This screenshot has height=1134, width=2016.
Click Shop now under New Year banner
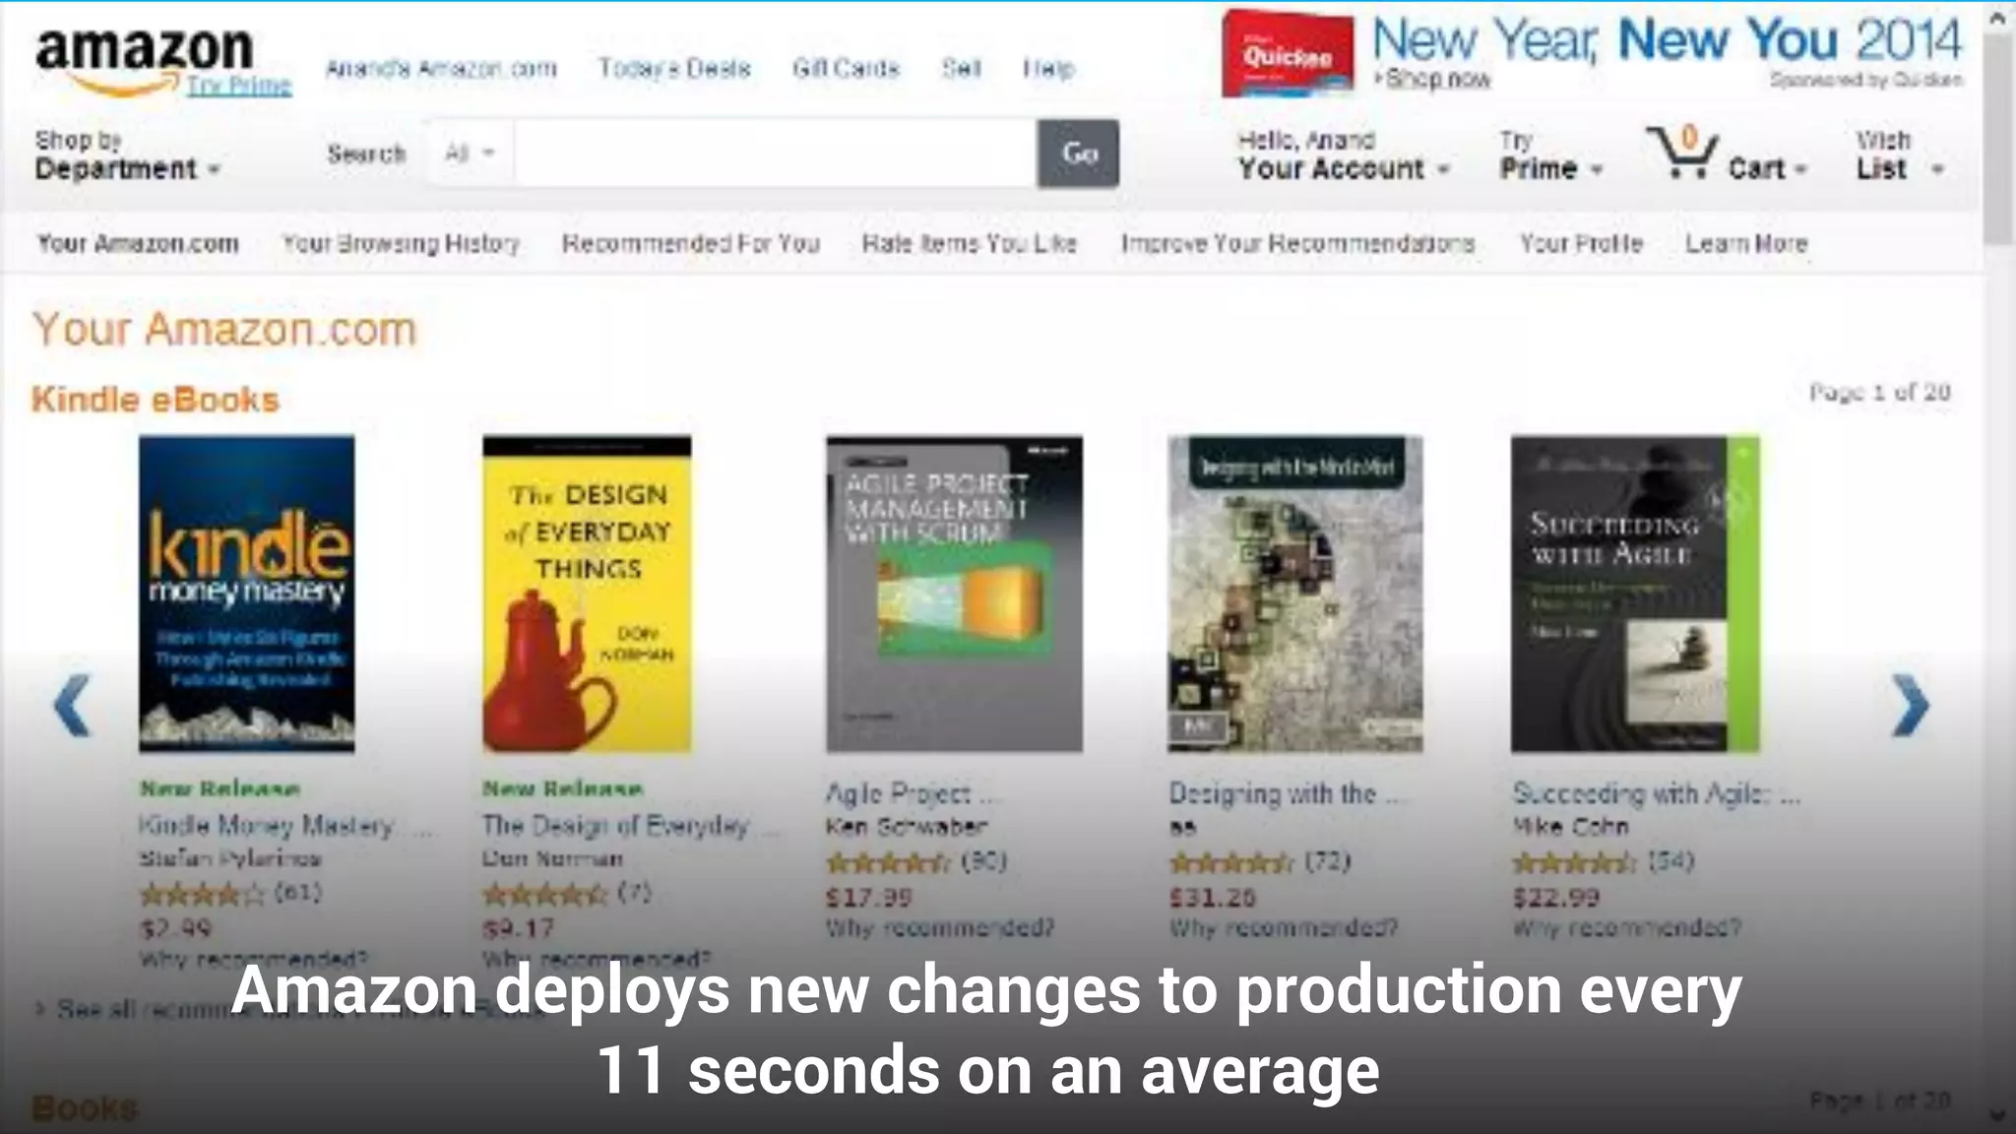[1433, 79]
